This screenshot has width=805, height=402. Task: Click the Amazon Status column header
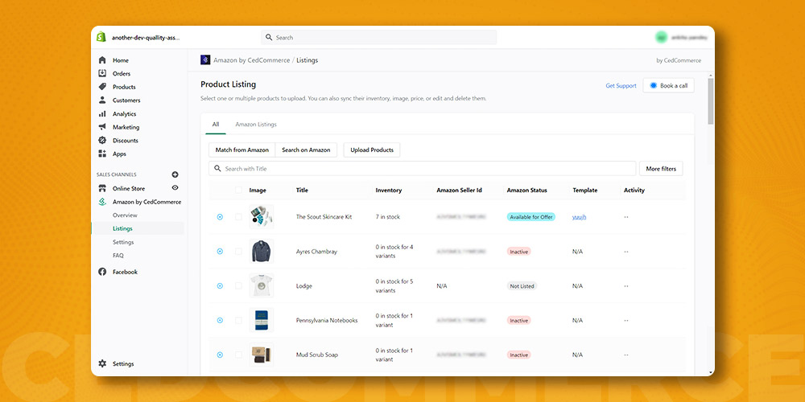(x=526, y=191)
